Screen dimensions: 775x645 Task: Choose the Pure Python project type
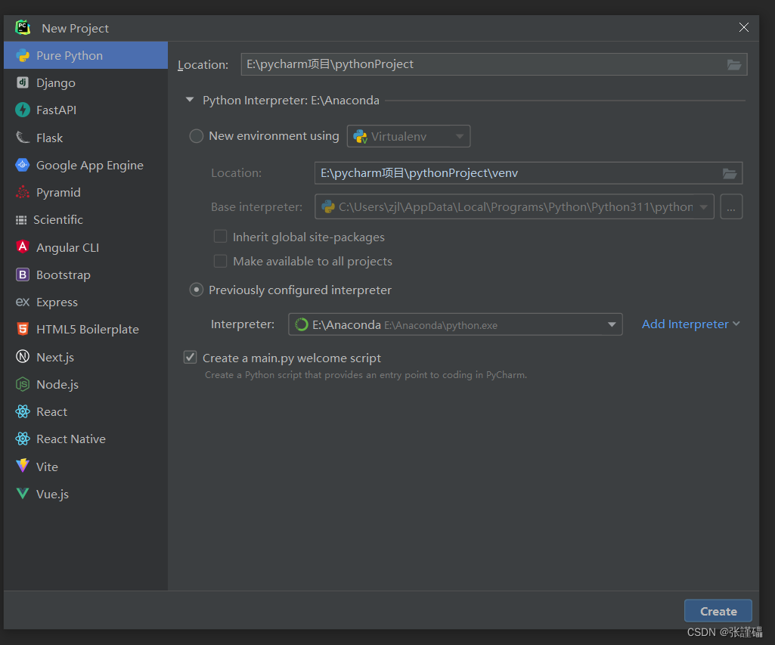point(86,55)
